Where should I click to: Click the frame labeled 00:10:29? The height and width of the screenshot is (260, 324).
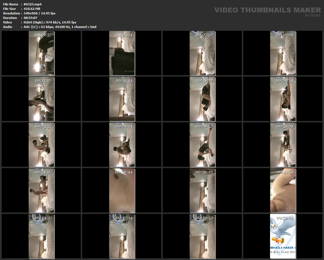pyautogui.click(x=283, y=53)
